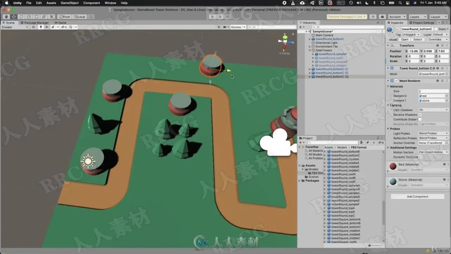Select the Rect tool
Image resolution: width=451 pixels, height=254 pixels.
click(36, 17)
